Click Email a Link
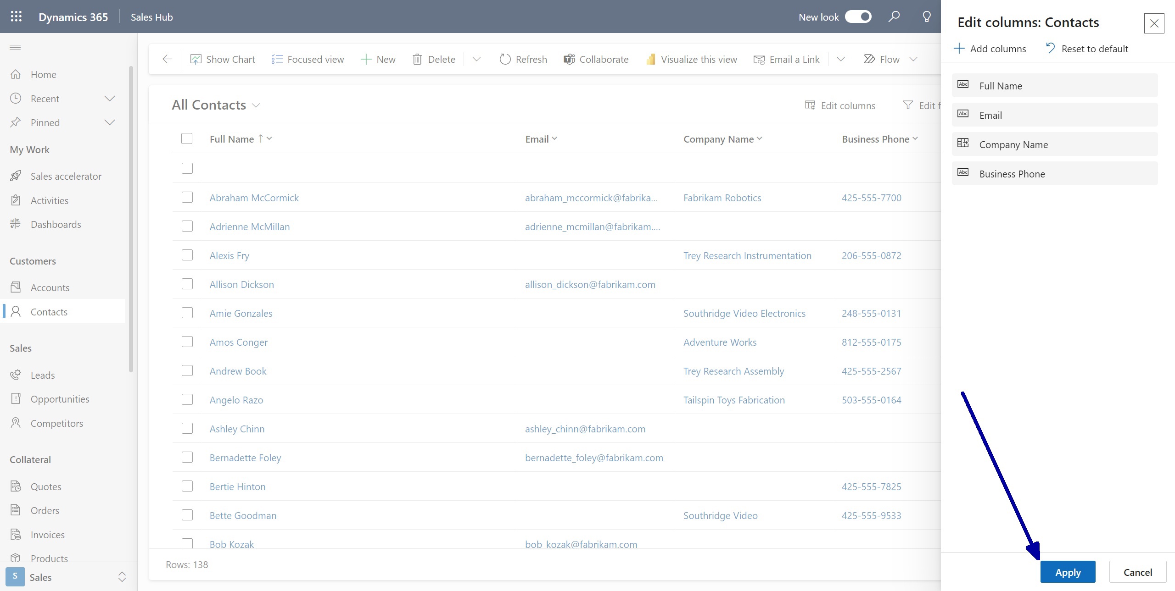Image resolution: width=1175 pixels, height=591 pixels. click(x=786, y=59)
